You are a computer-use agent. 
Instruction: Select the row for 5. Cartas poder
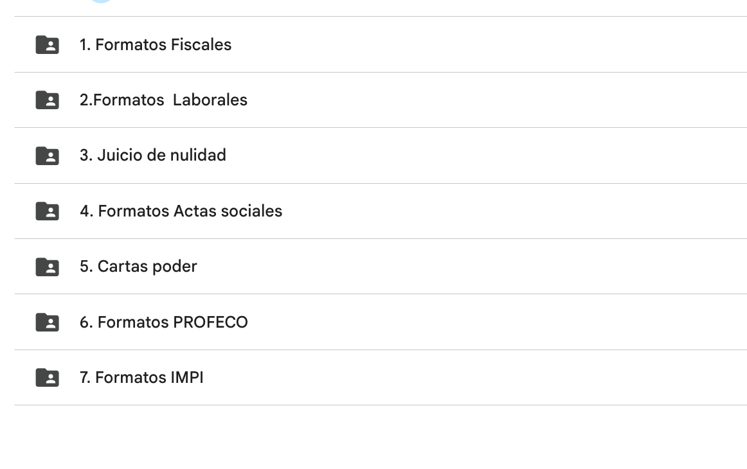click(386, 266)
